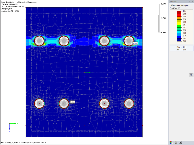
Task: Close the Panneau panel
Action: (x=192, y=1)
